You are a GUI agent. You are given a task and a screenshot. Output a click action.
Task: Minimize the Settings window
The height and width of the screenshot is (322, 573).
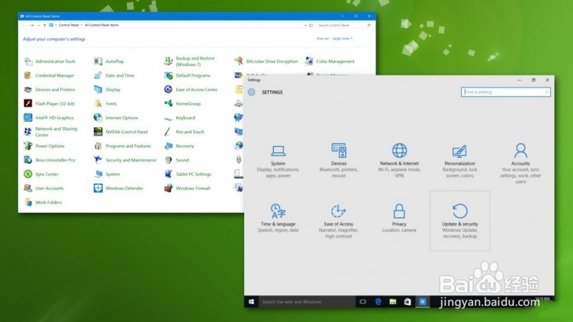519,80
